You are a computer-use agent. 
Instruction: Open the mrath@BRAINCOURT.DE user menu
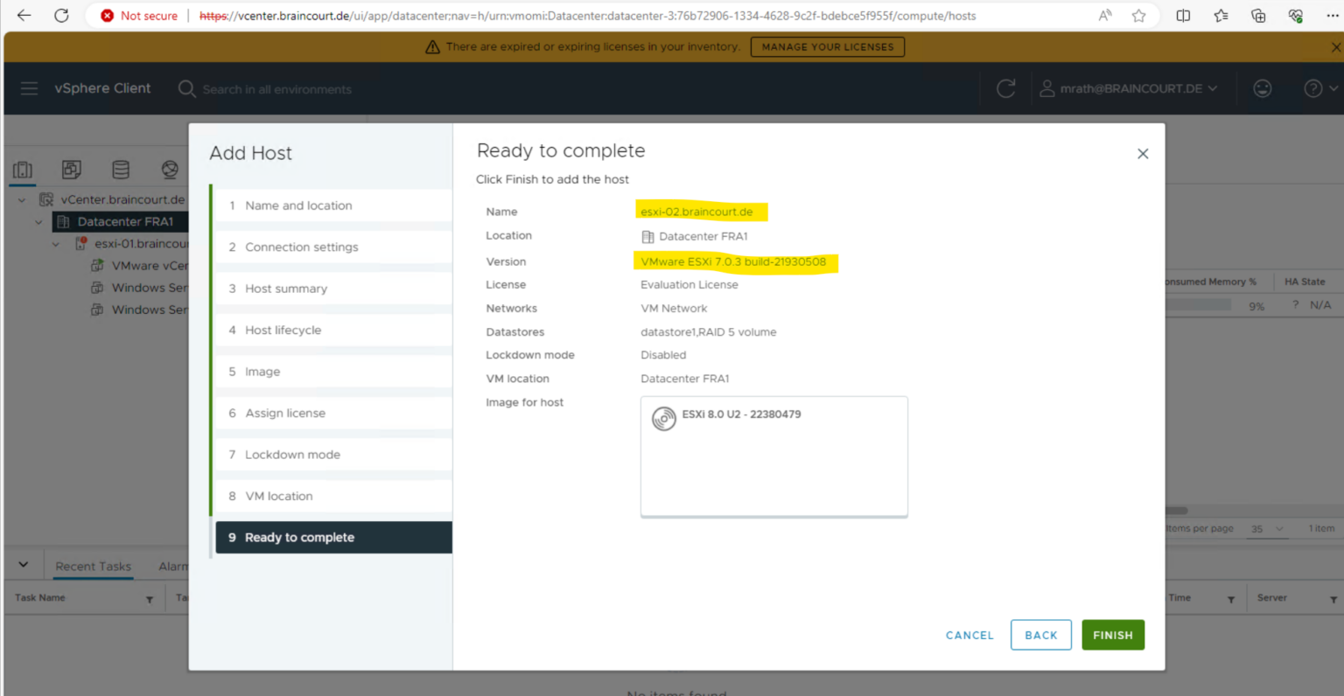pyautogui.click(x=1129, y=88)
